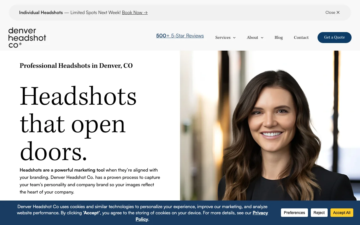Screen dimensions: 360x225
Task: Click the arrow icon after Book Now
Action: (x=145, y=13)
